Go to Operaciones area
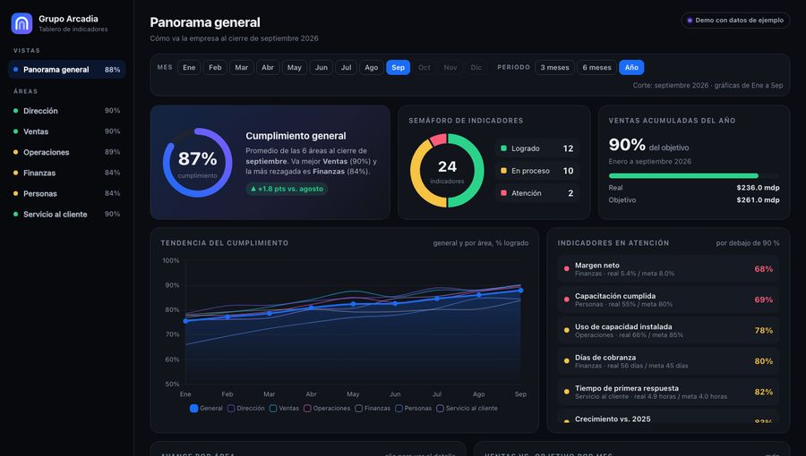806x456 pixels. point(67,152)
